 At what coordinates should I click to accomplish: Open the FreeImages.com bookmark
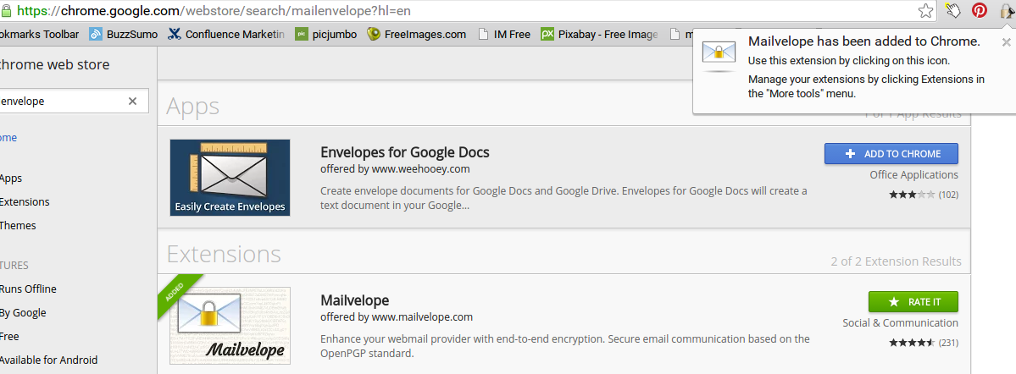tap(416, 35)
